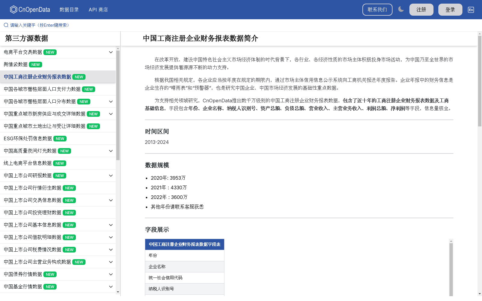The image size is (482, 301).
Task: Expand 中国债券行情数据 chevron
Action: [111, 274]
